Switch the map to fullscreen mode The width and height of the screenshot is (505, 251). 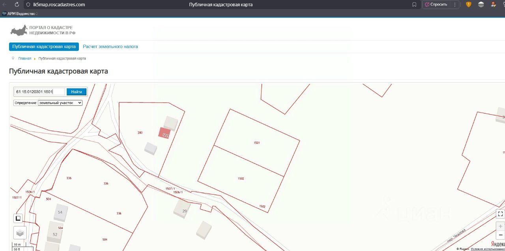500,214
